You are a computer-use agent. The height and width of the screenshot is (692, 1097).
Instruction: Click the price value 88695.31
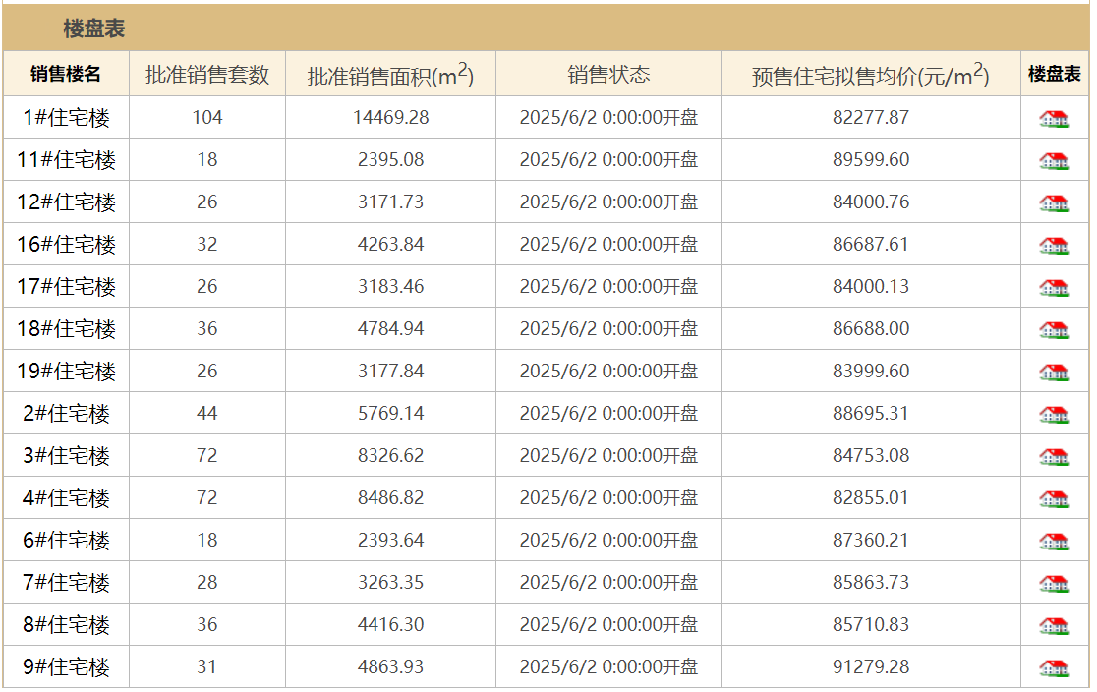pyautogui.click(x=870, y=414)
